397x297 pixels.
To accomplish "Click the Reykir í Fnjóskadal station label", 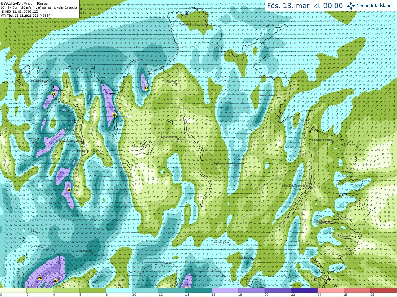I will pyautogui.click(x=89, y=151).
